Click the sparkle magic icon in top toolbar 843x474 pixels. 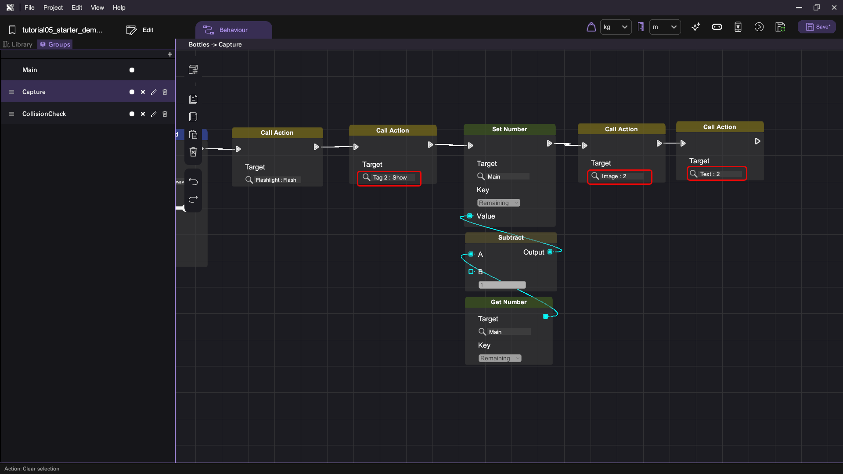(x=696, y=27)
